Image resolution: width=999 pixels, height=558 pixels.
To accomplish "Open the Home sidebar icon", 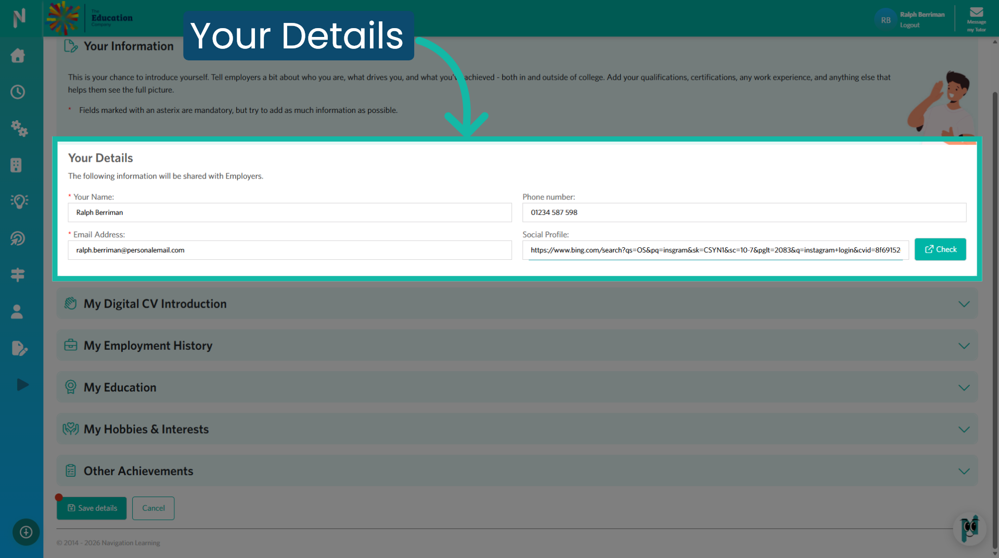I will click(x=18, y=55).
